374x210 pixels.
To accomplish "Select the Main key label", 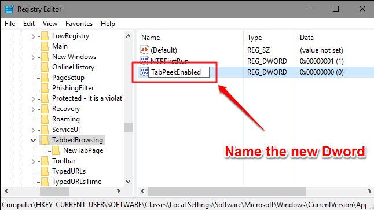I will click(60, 46).
